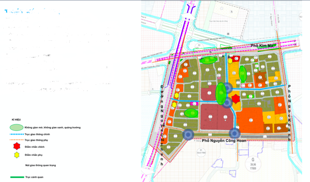Image resolution: width=310 pixels, height=182 pixels.
Task: Click the red star icon in the legend
Action: (x=17, y=147)
